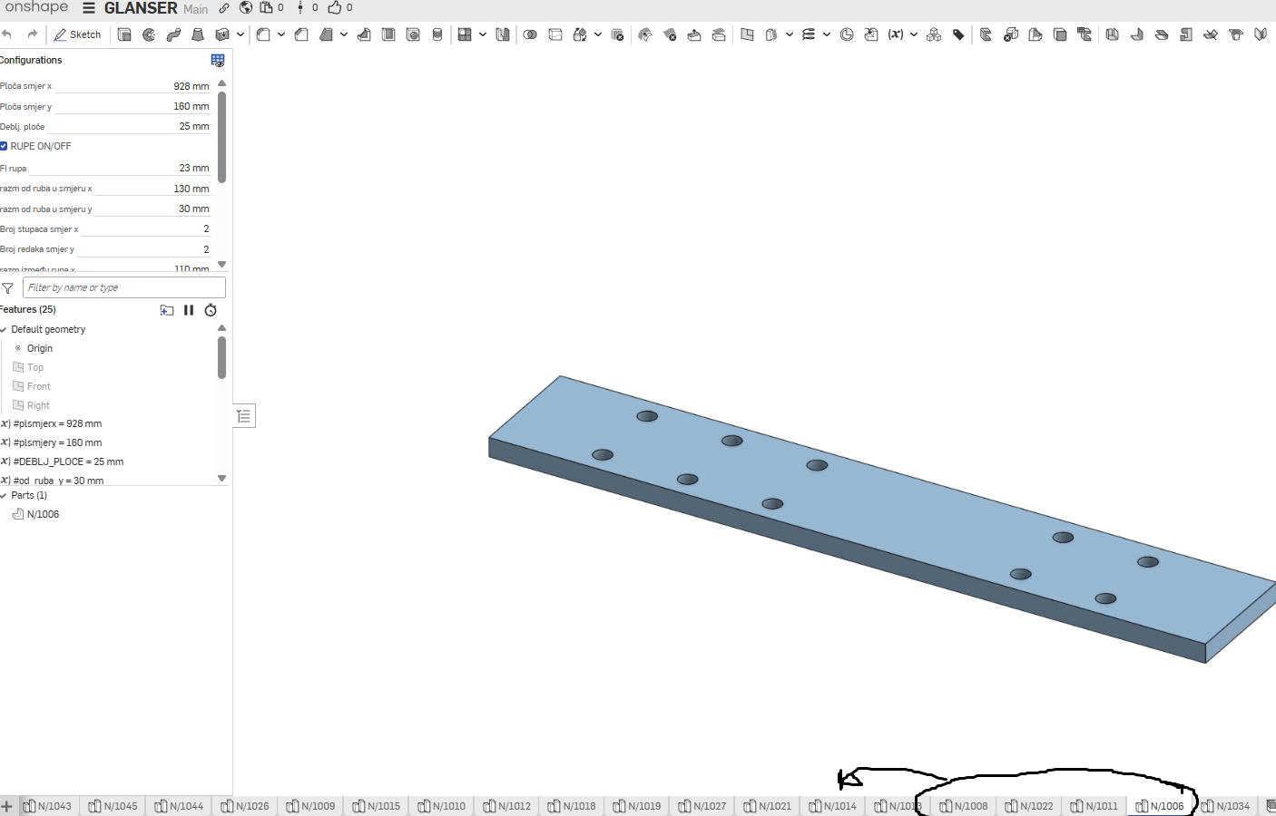Select the Transform tool
The height and width of the screenshot is (816, 1276).
click(x=580, y=34)
